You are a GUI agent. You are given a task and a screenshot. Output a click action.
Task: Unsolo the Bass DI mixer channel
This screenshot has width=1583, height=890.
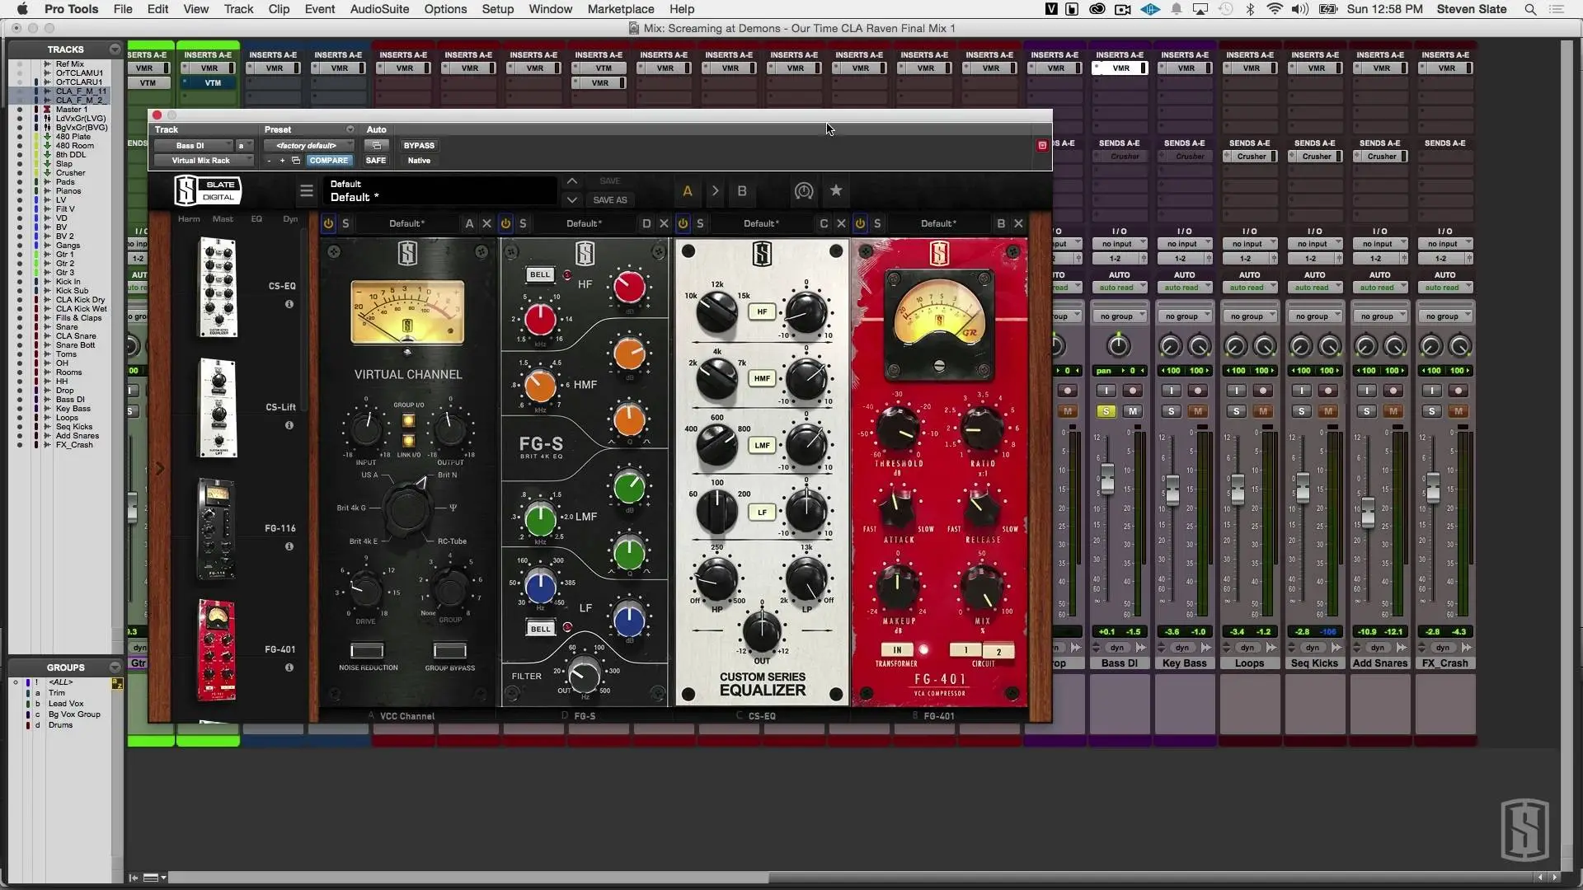pyautogui.click(x=1106, y=411)
